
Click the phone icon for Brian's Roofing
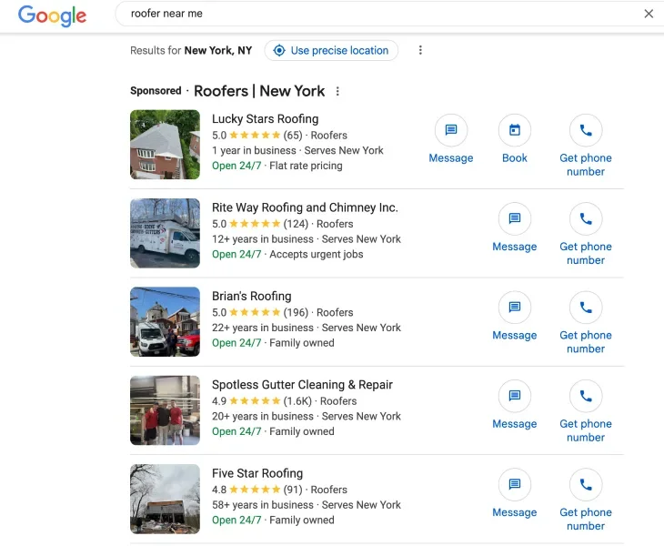coord(586,307)
